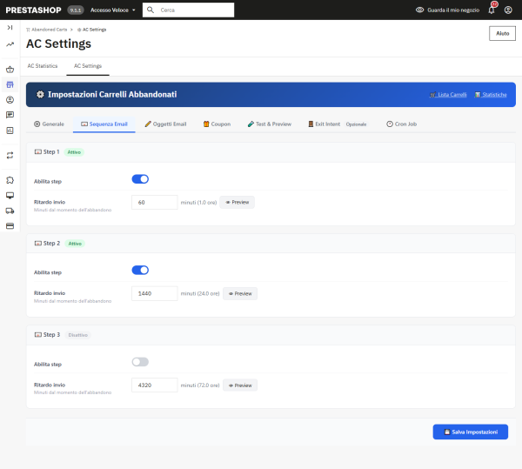Click 'minuti (1.0 ore)' text
Screen dimensions: 522x469
coord(198,203)
